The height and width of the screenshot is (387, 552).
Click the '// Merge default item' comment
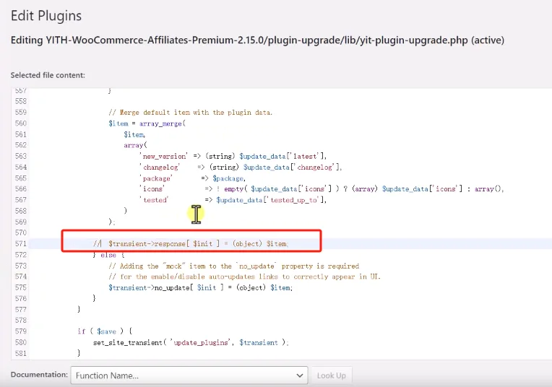pyautogui.click(x=191, y=113)
